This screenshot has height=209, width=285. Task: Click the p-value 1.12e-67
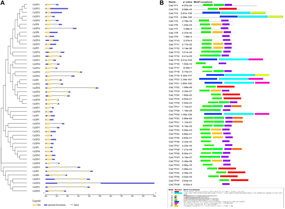pos(187,122)
